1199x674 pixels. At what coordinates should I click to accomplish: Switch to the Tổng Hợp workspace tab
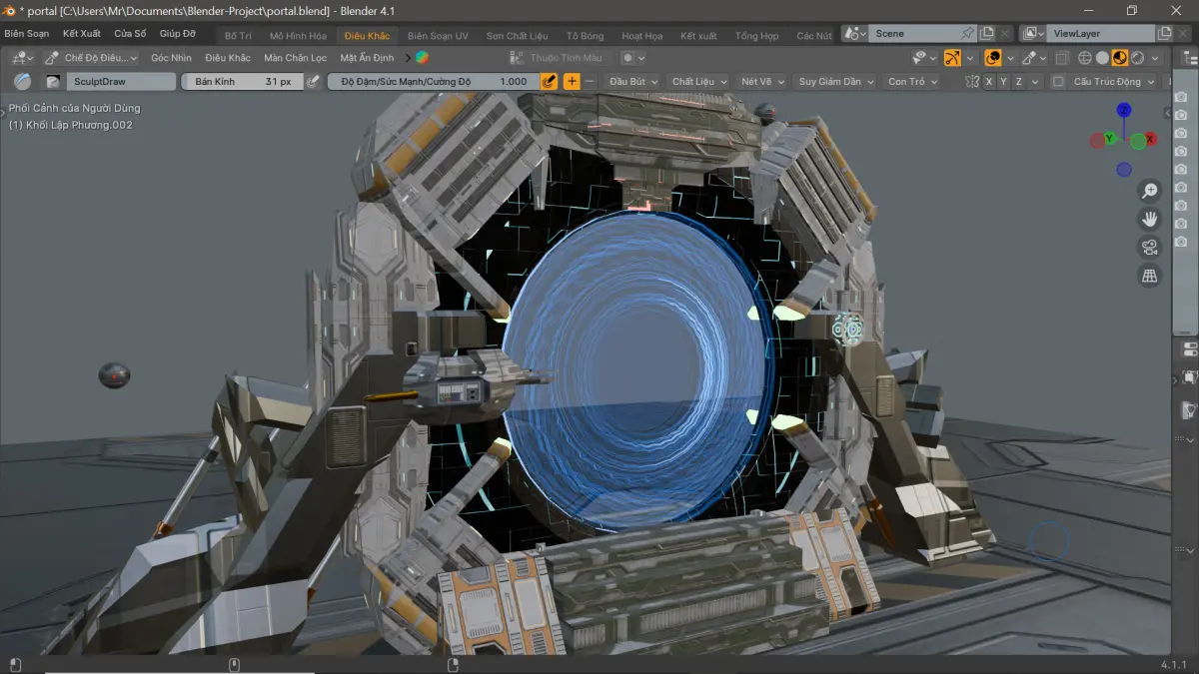coord(756,35)
